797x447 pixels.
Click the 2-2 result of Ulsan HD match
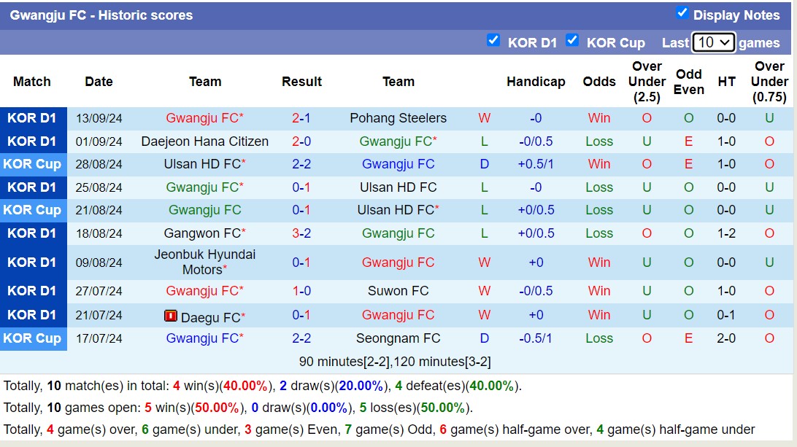302,164
